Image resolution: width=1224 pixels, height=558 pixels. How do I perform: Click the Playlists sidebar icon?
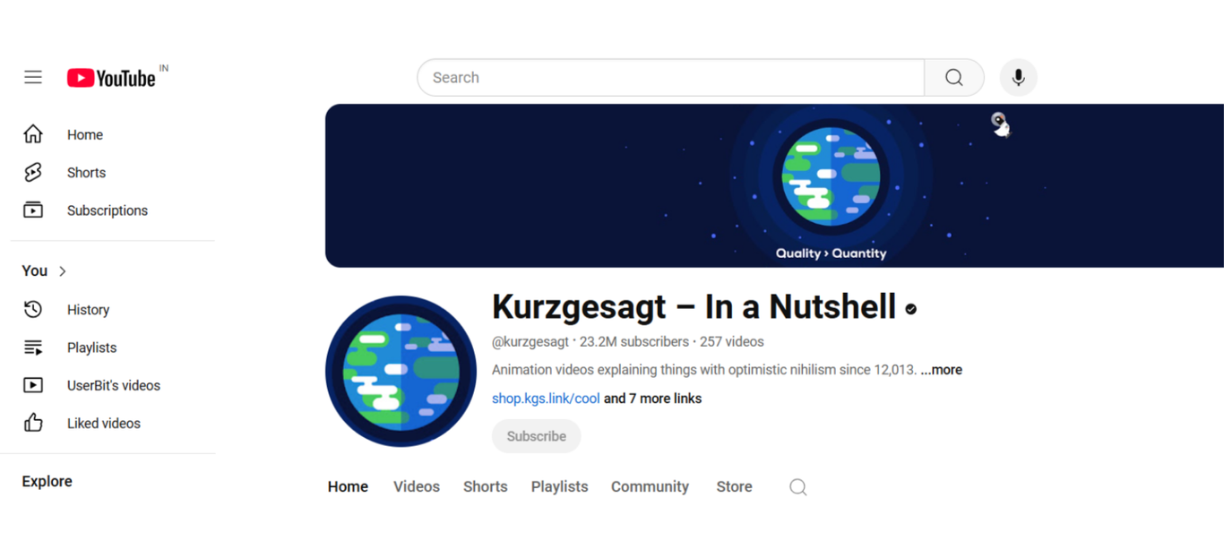pyautogui.click(x=33, y=348)
